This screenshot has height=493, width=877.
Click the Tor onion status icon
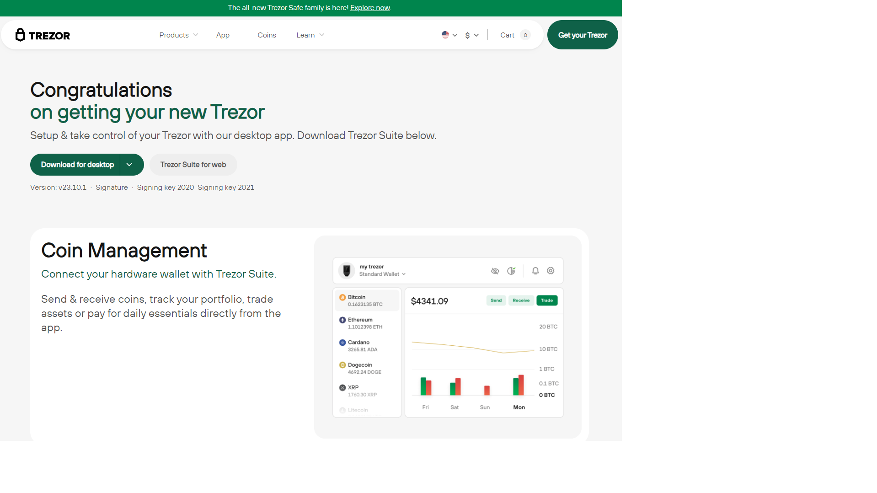tap(511, 271)
